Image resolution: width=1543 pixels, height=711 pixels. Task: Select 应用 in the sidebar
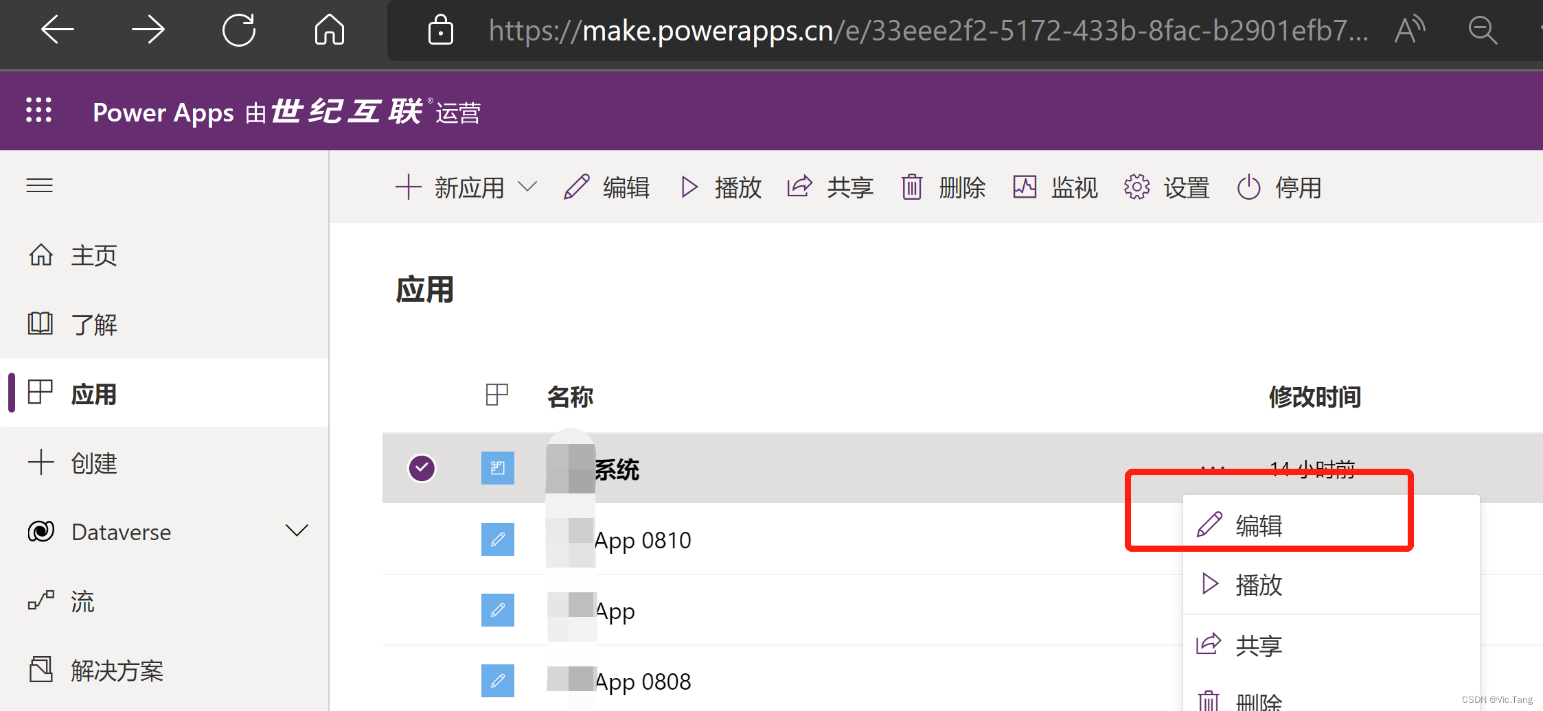pyautogui.click(x=164, y=393)
